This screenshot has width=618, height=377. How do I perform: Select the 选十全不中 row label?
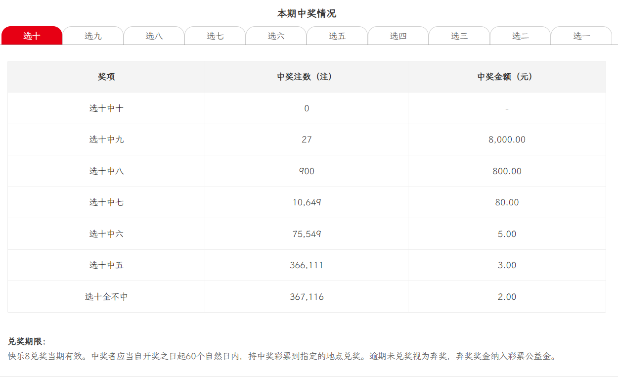(x=106, y=297)
